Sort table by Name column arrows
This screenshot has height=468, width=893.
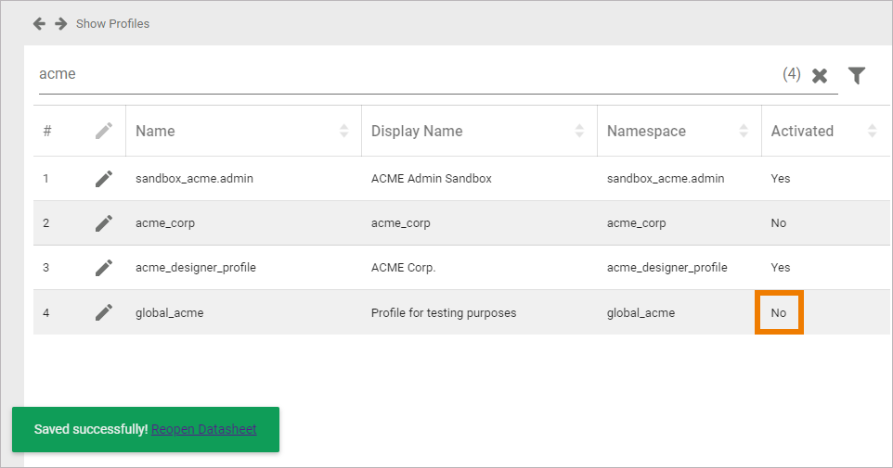click(x=344, y=132)
